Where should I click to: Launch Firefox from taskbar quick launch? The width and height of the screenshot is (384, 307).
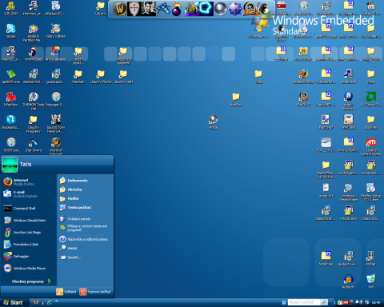point(35,302)
